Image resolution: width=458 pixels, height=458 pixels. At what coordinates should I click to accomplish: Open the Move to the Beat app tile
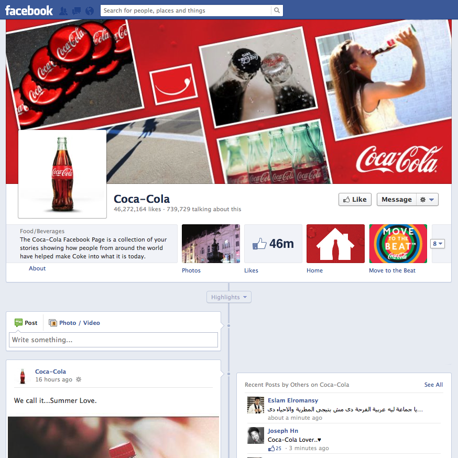(x=398, y=244)
